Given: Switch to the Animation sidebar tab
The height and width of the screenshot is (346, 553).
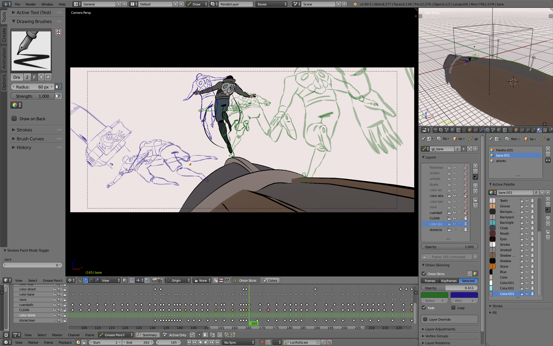Looking at the screenshot, I should click(x=4, y=58).
